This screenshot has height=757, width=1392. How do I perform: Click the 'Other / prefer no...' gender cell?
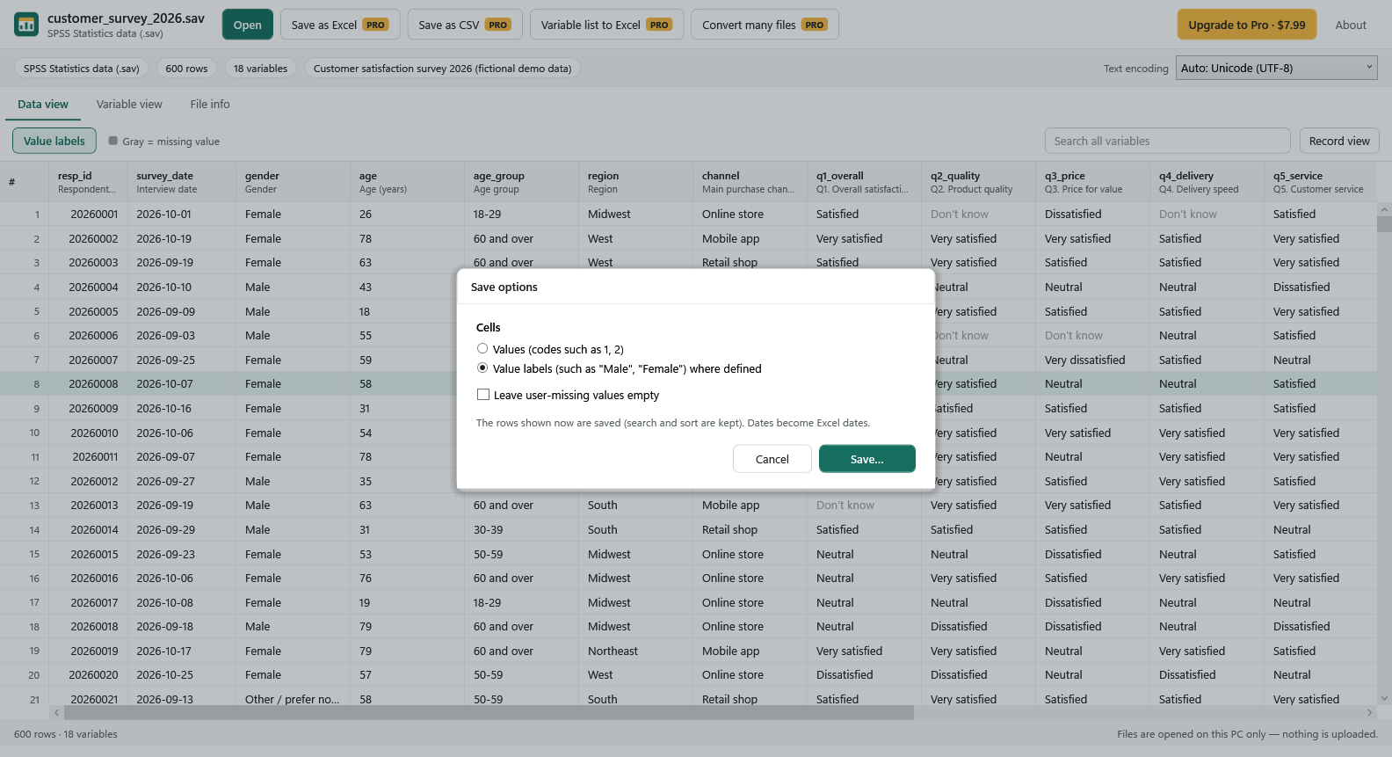(292, 700)
